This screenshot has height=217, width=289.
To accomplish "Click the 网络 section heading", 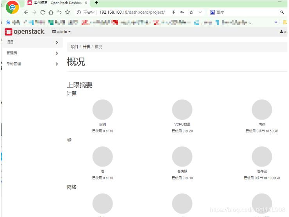I will tap(71, 187).
